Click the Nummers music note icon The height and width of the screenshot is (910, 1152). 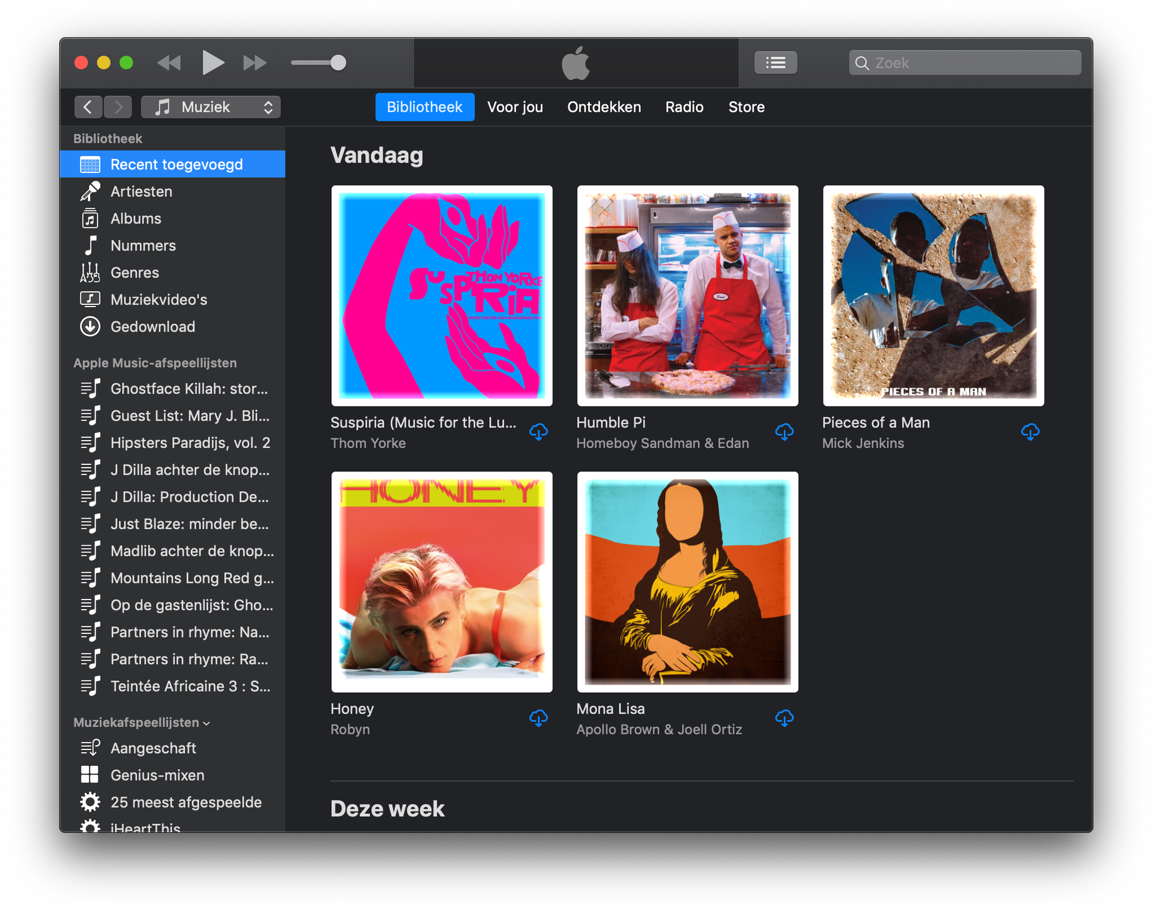coord(90,245)
